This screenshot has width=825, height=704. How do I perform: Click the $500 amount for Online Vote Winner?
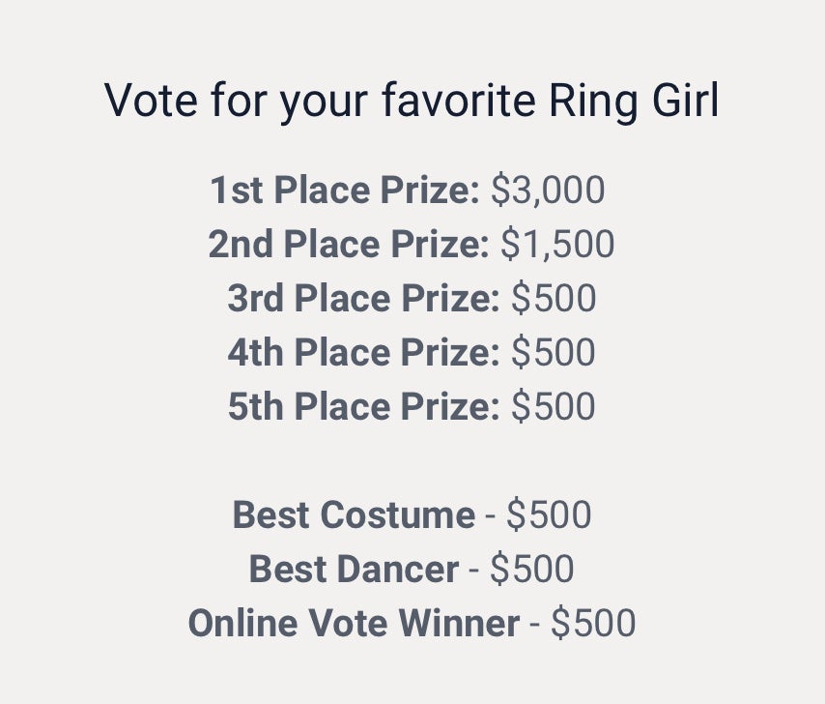[x=593, y=624]
